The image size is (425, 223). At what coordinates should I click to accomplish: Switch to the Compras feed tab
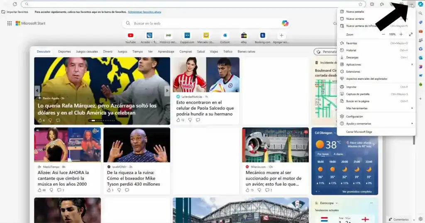(x=186, y=51)
